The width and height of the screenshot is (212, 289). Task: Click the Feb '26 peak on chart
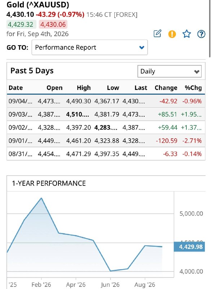click(x=41, y=198)
